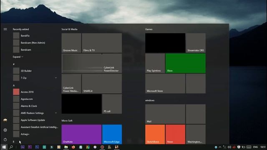This screenshot has height=150, width=267.
Task: Launch Azhagi+ from app list
Action: pyautogui.click(x=35, y=134)
